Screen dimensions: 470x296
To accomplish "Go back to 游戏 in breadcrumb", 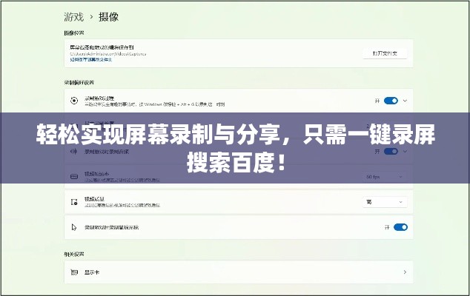I will [74, 15].
